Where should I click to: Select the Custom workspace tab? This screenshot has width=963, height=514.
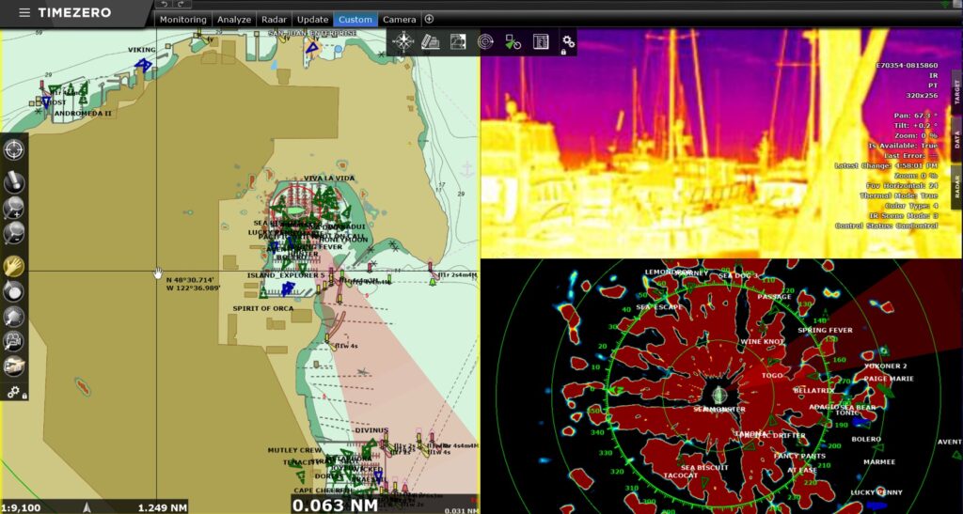(355, 20)
